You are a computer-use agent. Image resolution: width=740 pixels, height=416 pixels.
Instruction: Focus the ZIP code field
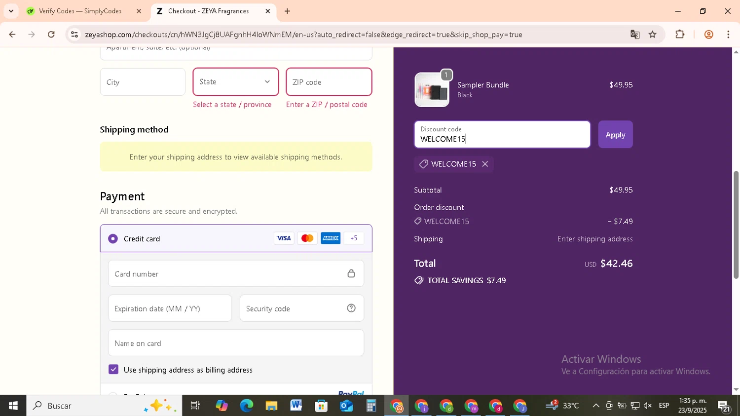[x=329, y=82]
